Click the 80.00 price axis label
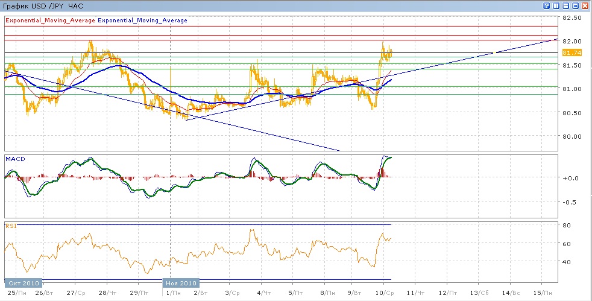The image size is (592, 301). point(572,136)
